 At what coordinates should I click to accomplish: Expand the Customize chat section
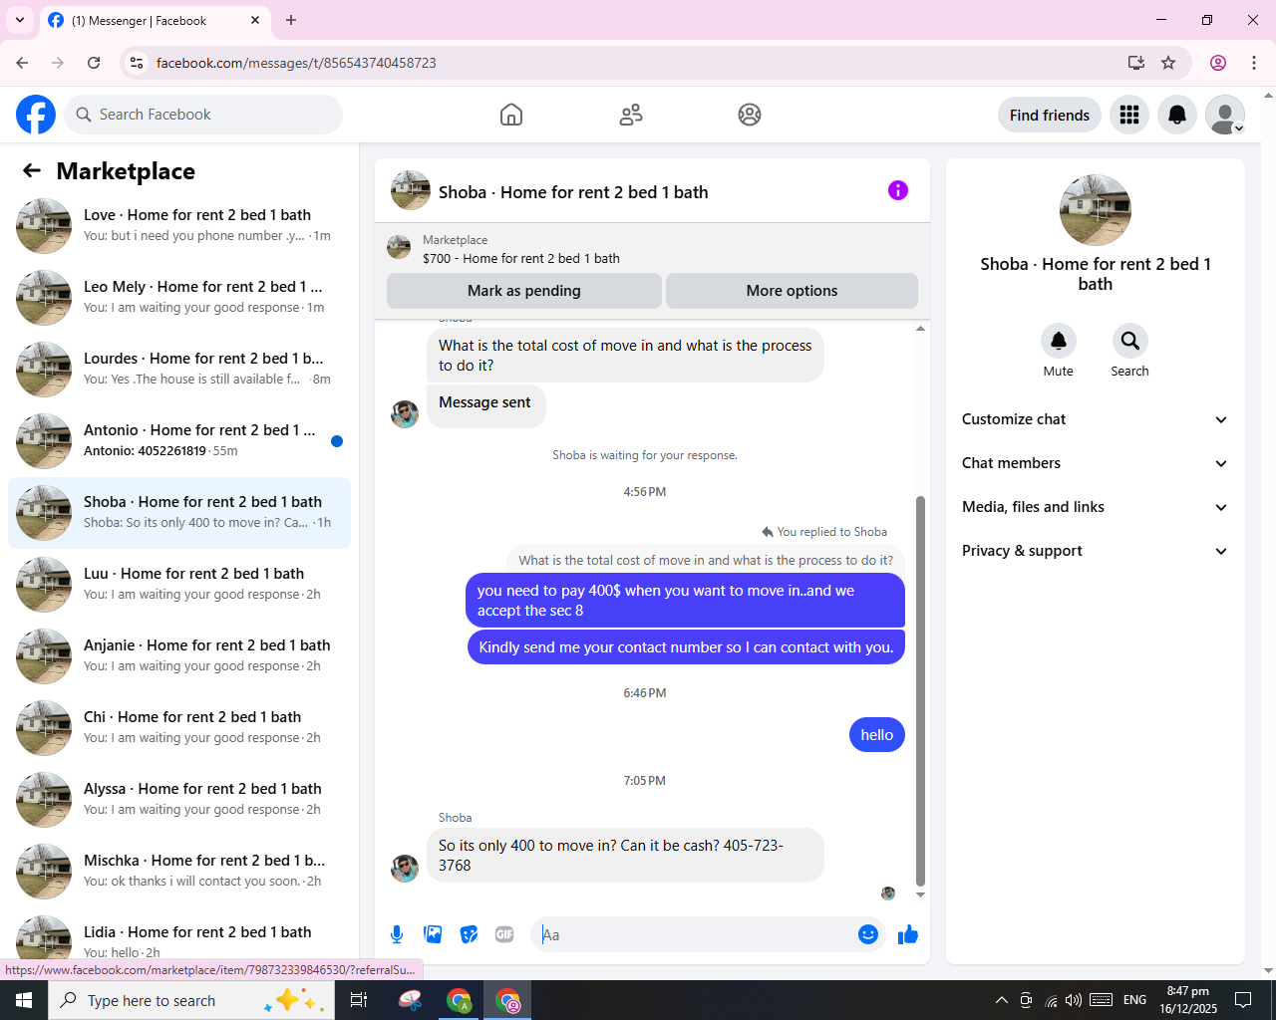[x=1095, y=419]
